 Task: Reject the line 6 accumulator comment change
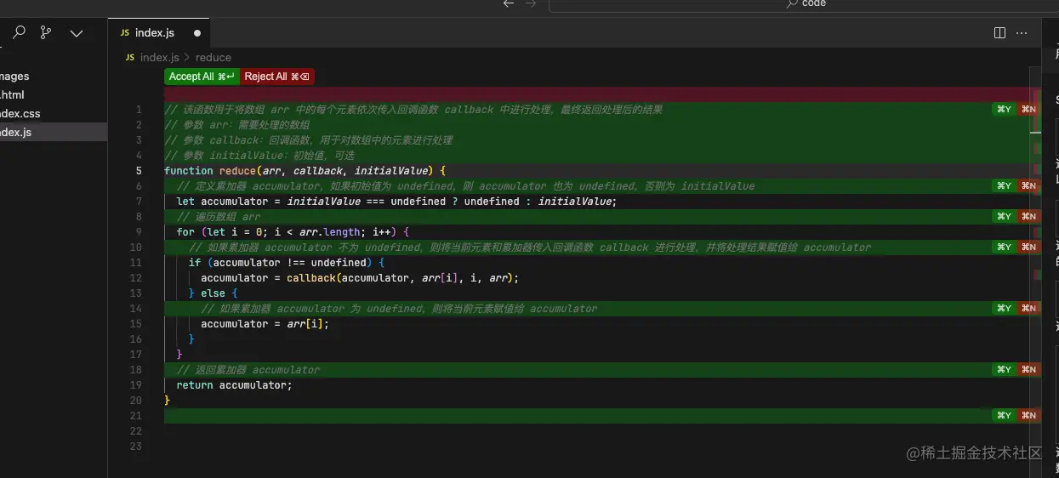1028,185
